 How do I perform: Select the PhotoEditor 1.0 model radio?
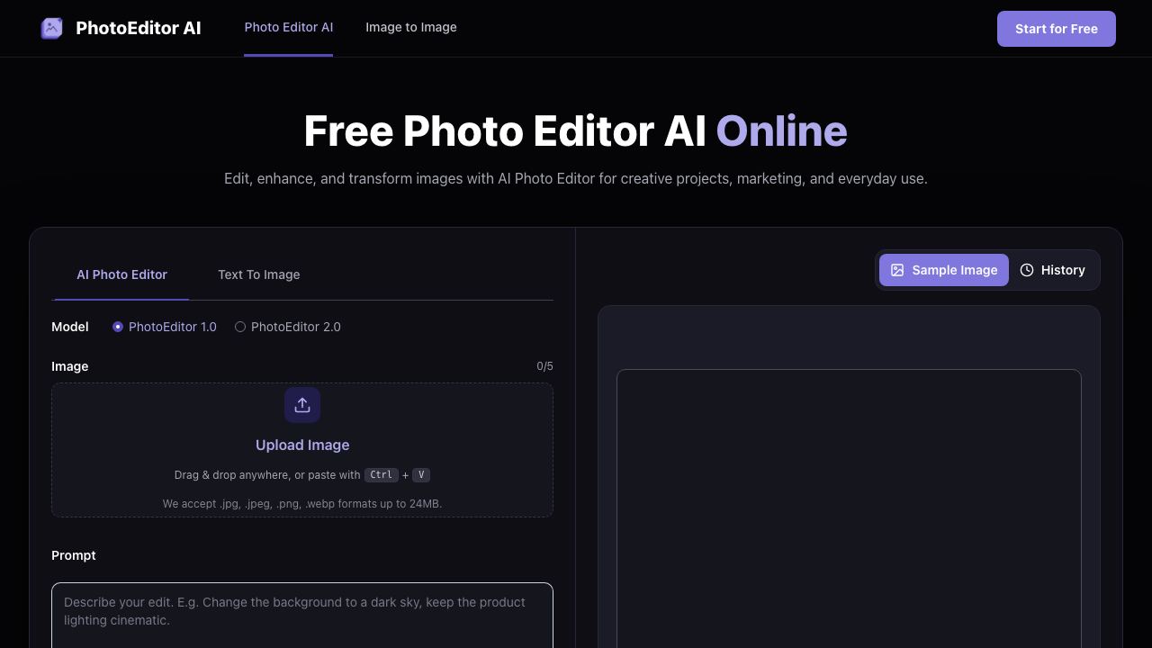[118, 327]
